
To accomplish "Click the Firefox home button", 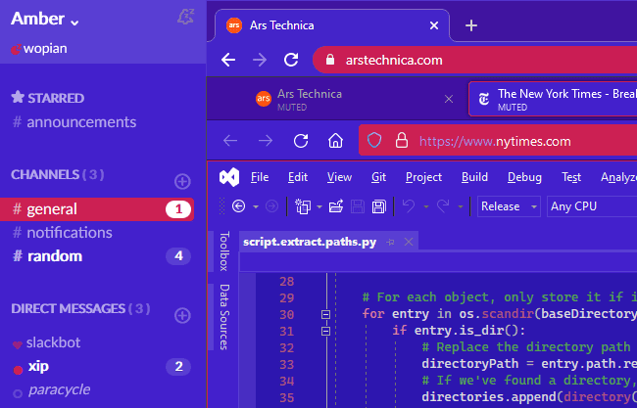I will click(x=335, y=141).
